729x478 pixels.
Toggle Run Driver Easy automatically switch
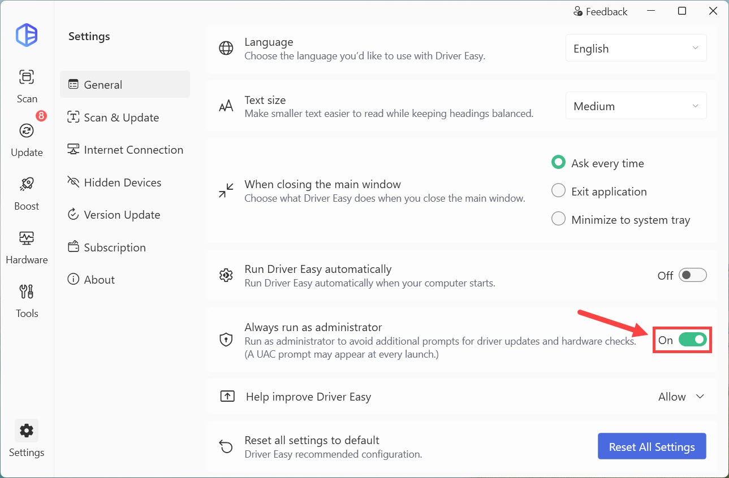[x=692, y=275]
